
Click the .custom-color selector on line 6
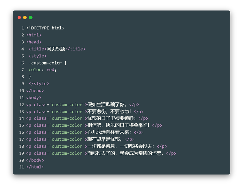[45, 63]
